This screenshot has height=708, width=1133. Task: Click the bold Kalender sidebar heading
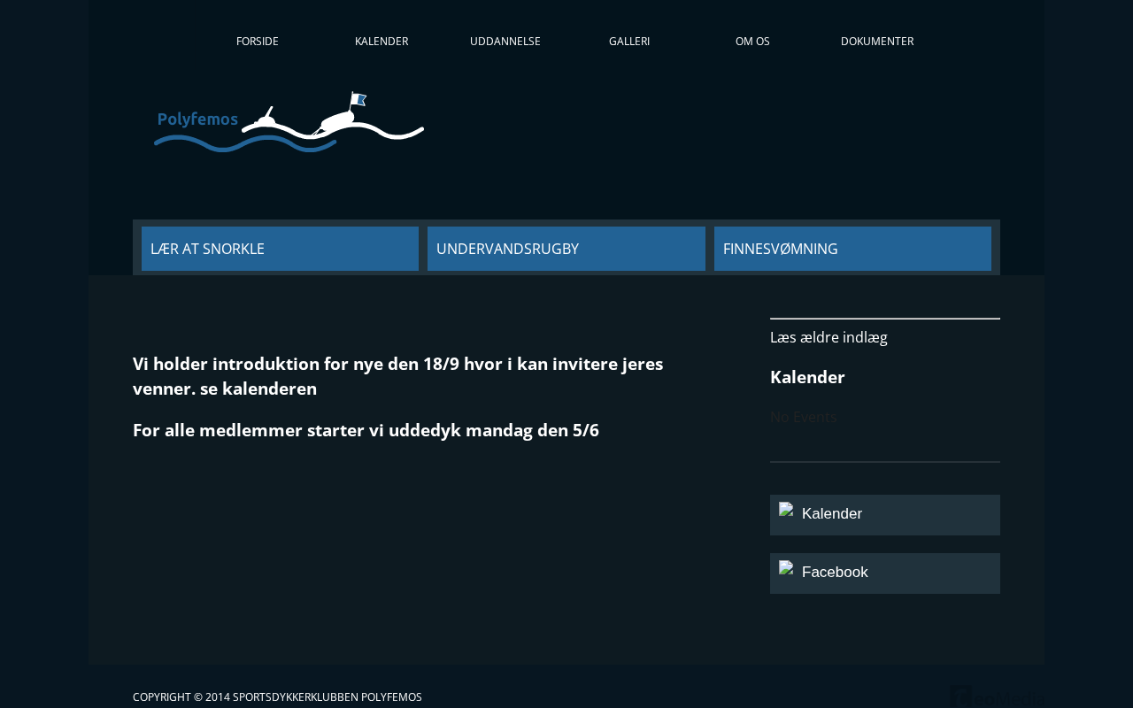(x=807, y=377)
